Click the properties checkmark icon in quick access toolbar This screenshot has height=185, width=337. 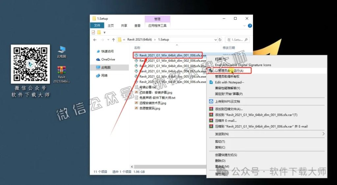click(93, 33)
